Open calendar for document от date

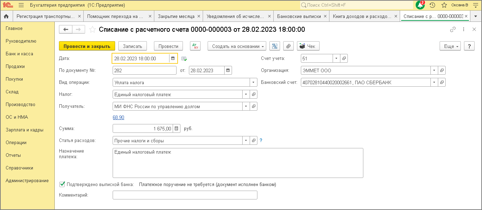[x=228, y=70]
